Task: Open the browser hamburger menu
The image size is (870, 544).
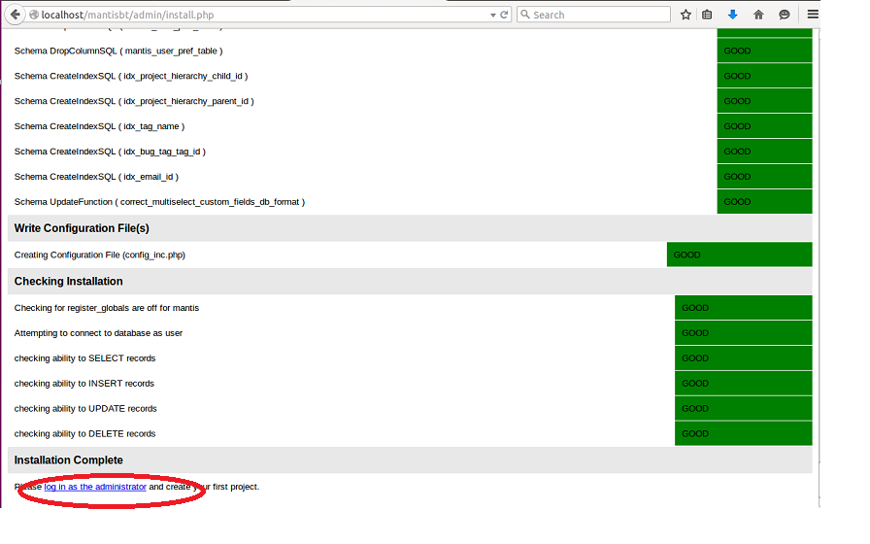Action: coord(813,15)
